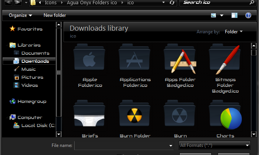Click the Help question mark icon
Image resolution: width=259 pixels, height=155 pixels.
pos(248,15)
